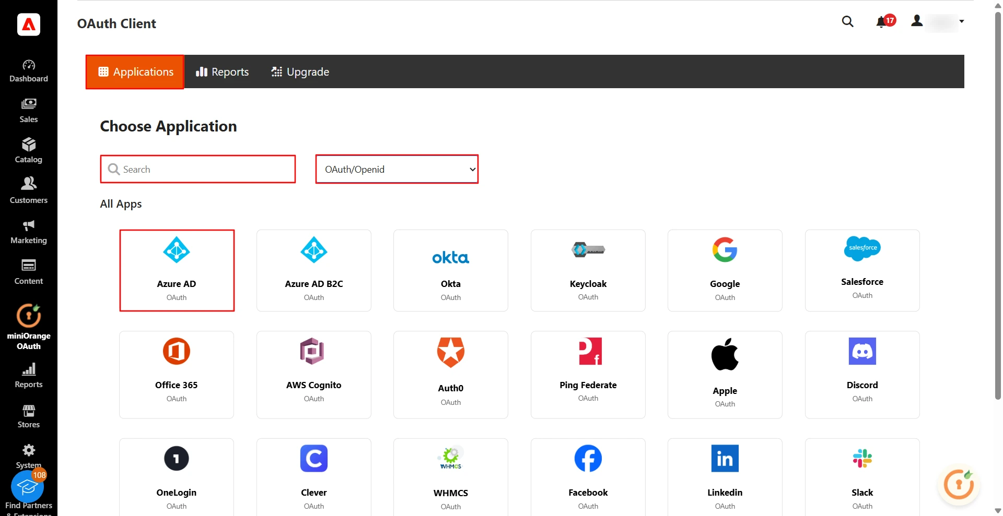
Task: Open the Content sidebar menu
Action: pos(29,272)
